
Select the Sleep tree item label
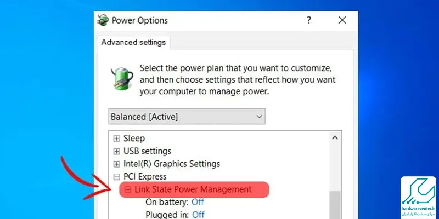[134, 139]
